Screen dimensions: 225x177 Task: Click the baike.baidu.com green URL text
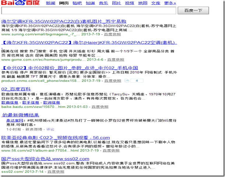(x=33, y=107)
